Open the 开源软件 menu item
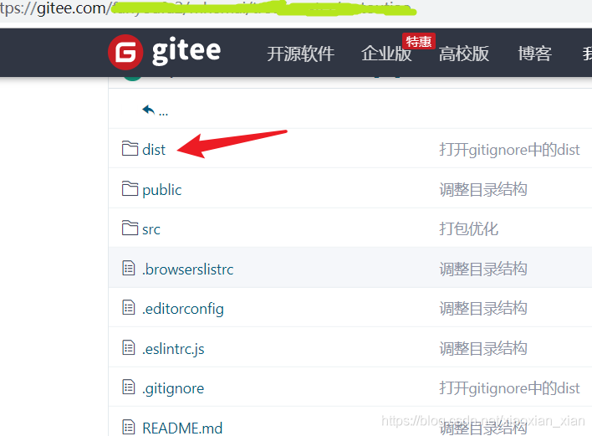 [x=300, y=54]
